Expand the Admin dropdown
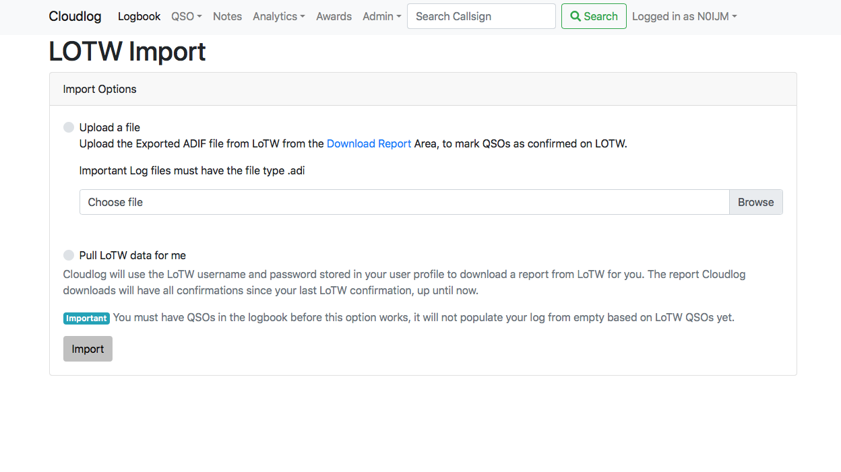841x472 pixels. [382, 16]
